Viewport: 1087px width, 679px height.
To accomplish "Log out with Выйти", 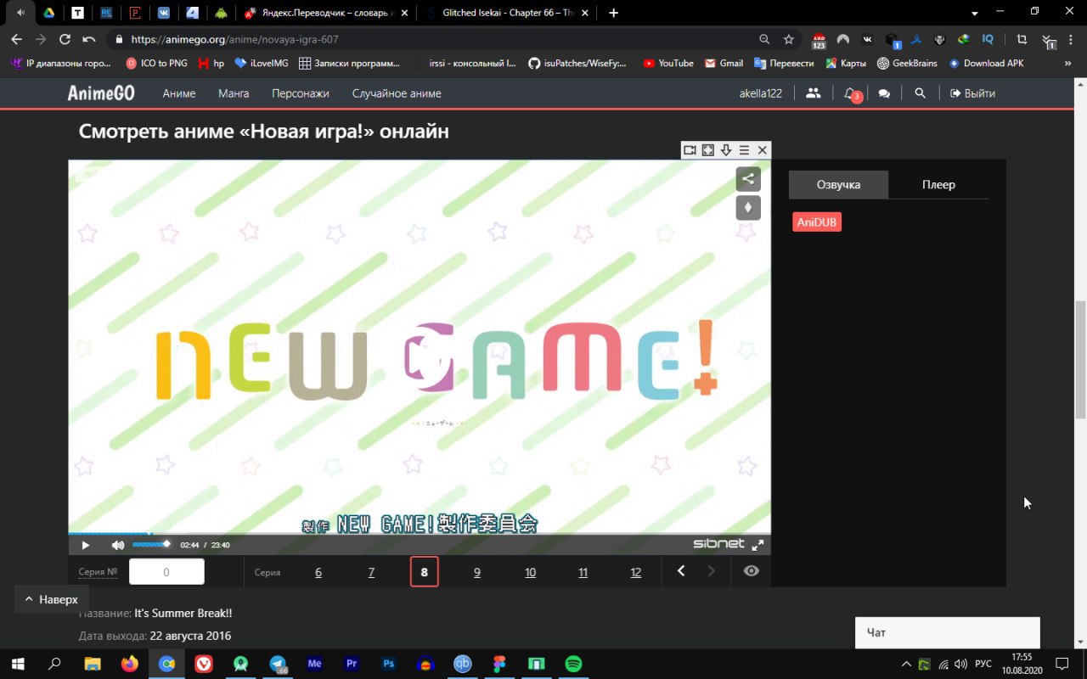I will coord(972,93).
